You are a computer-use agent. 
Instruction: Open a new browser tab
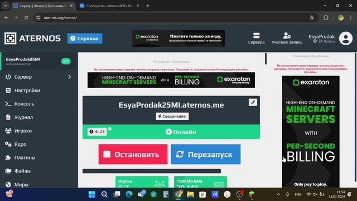pyautogui.click(x=148, y=6)
